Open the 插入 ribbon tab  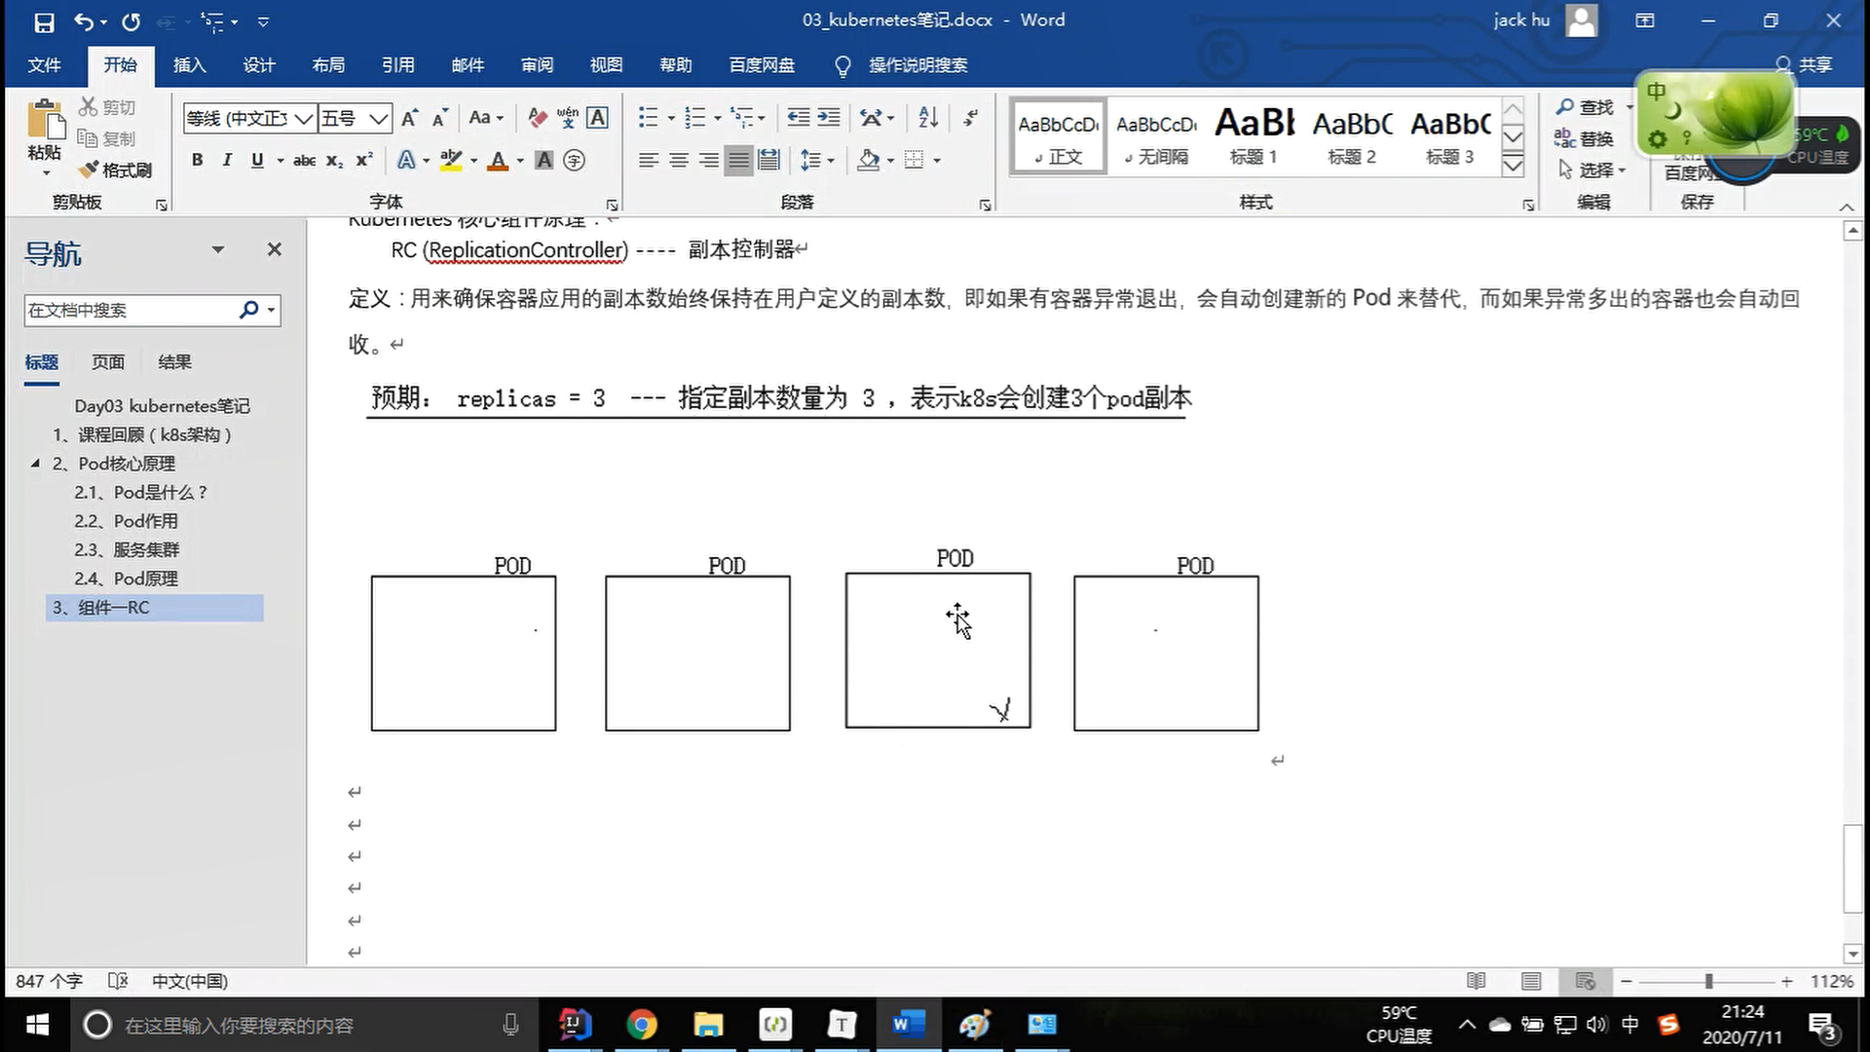(189, 65)
